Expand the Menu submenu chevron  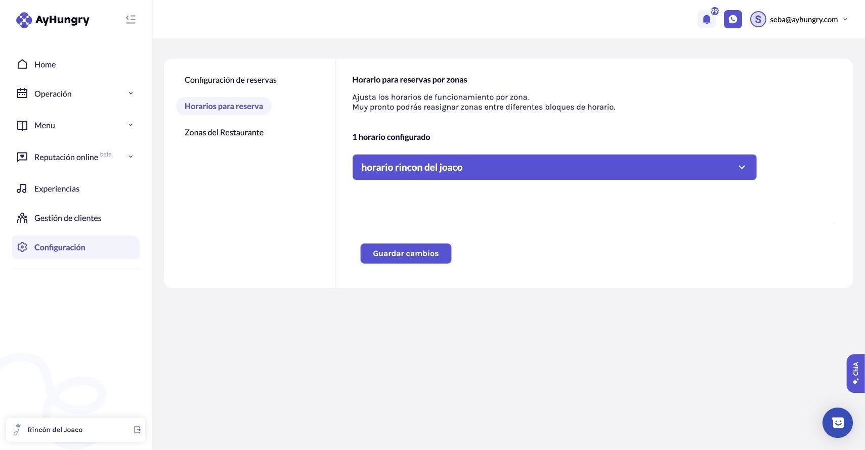click(x=131, y=125)
